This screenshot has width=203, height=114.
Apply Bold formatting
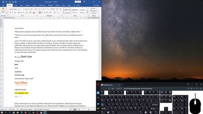10,13
